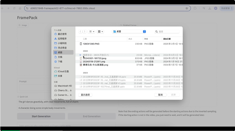Open the list view options dropdown
235x131 pixels.
tap(92, 31)
